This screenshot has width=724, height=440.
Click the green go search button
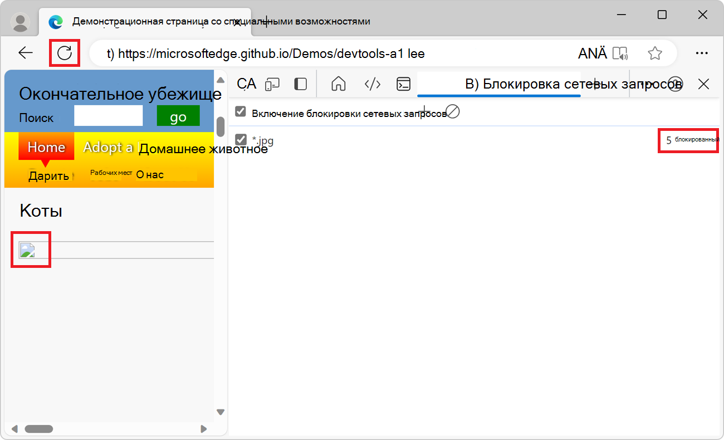178,116
